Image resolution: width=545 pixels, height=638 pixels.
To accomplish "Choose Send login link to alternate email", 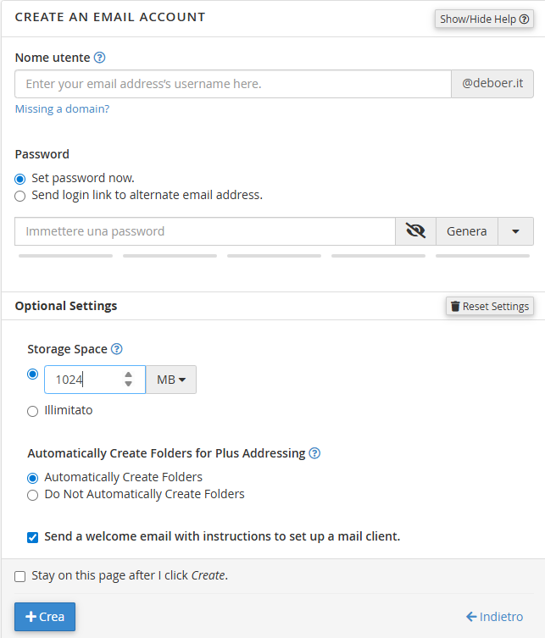I will (20, 196).
